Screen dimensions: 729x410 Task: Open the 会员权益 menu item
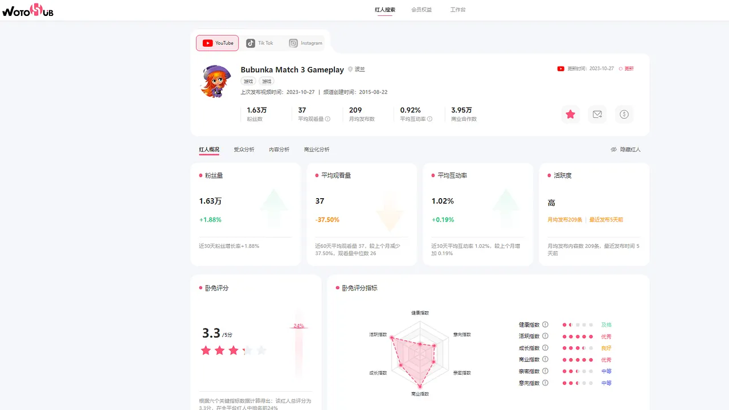(x=421, y=10)
